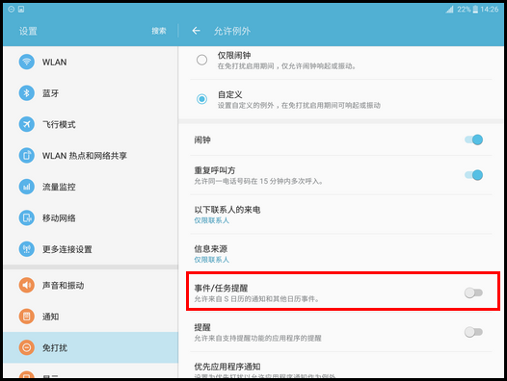This screenshot has height=381, width=507.
Task: Tap 仅限联系人 under 信息来源
Action: (x=211, y=260)
